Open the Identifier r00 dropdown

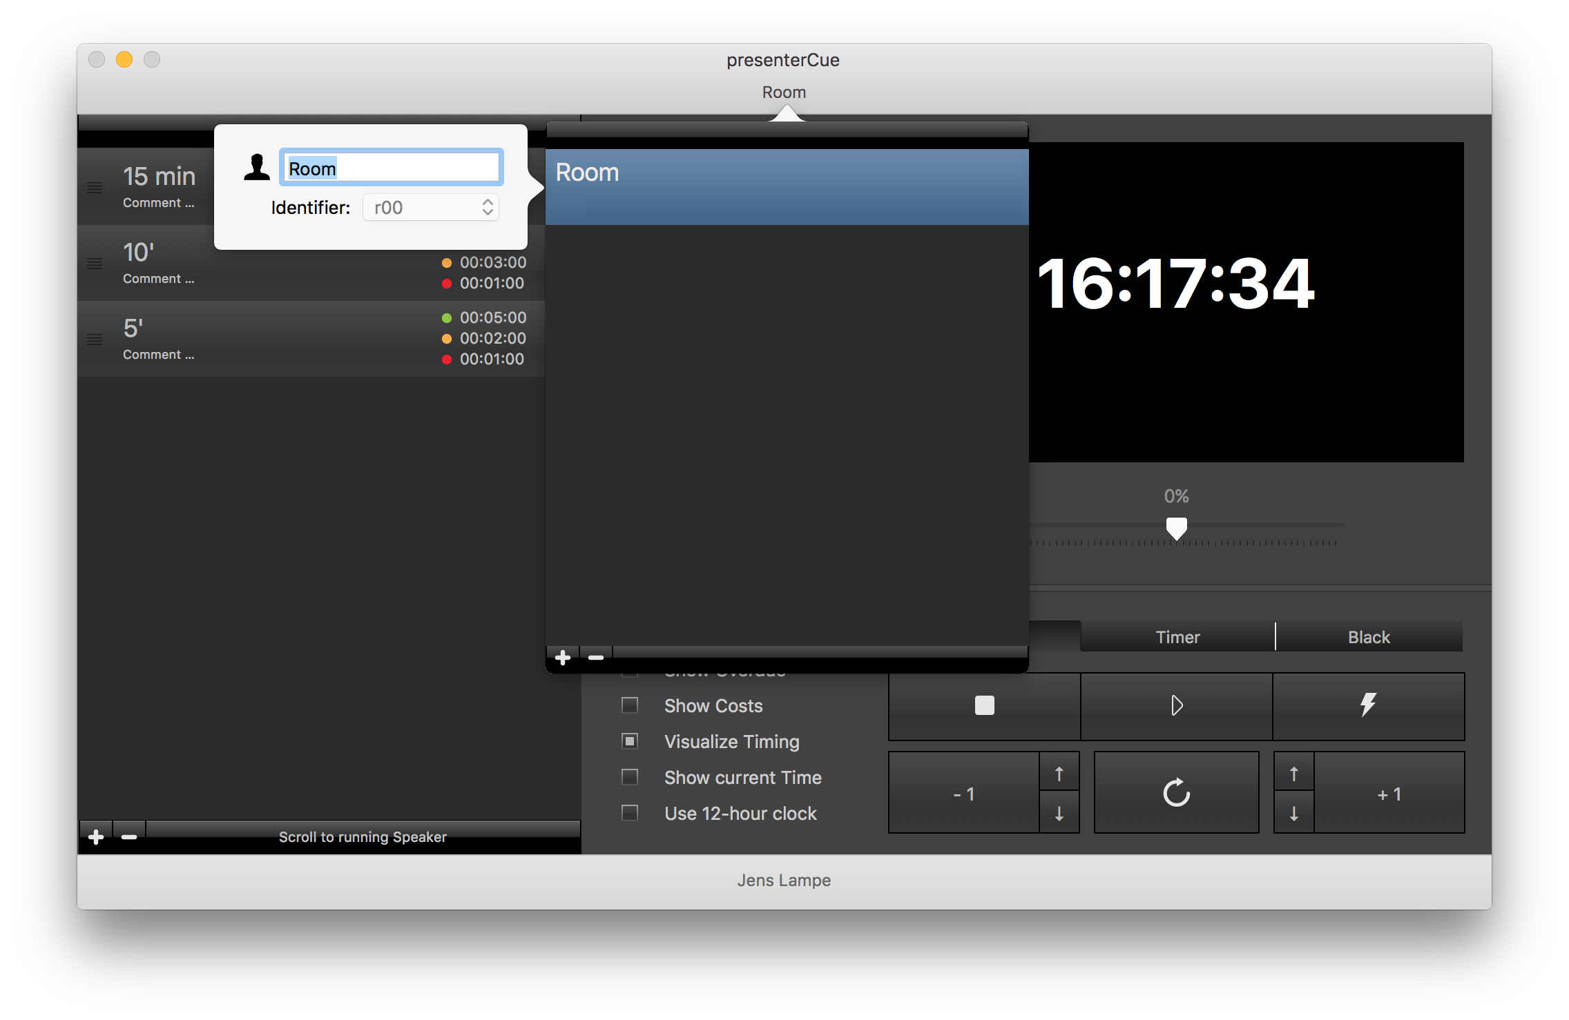click(431, 208)
